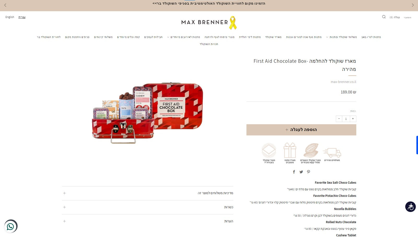Go to next announcement banner arrow
This screenshot has height=237, width=418.
click(413, 5)
